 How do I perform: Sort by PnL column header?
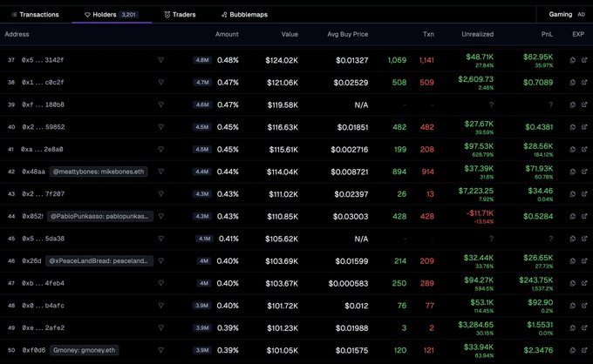(x=547, y=34)
